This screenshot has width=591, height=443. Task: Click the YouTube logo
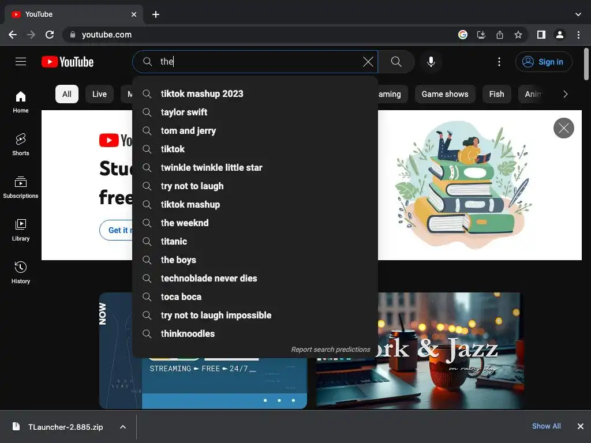pyautogui.click(x=68, y=62)
